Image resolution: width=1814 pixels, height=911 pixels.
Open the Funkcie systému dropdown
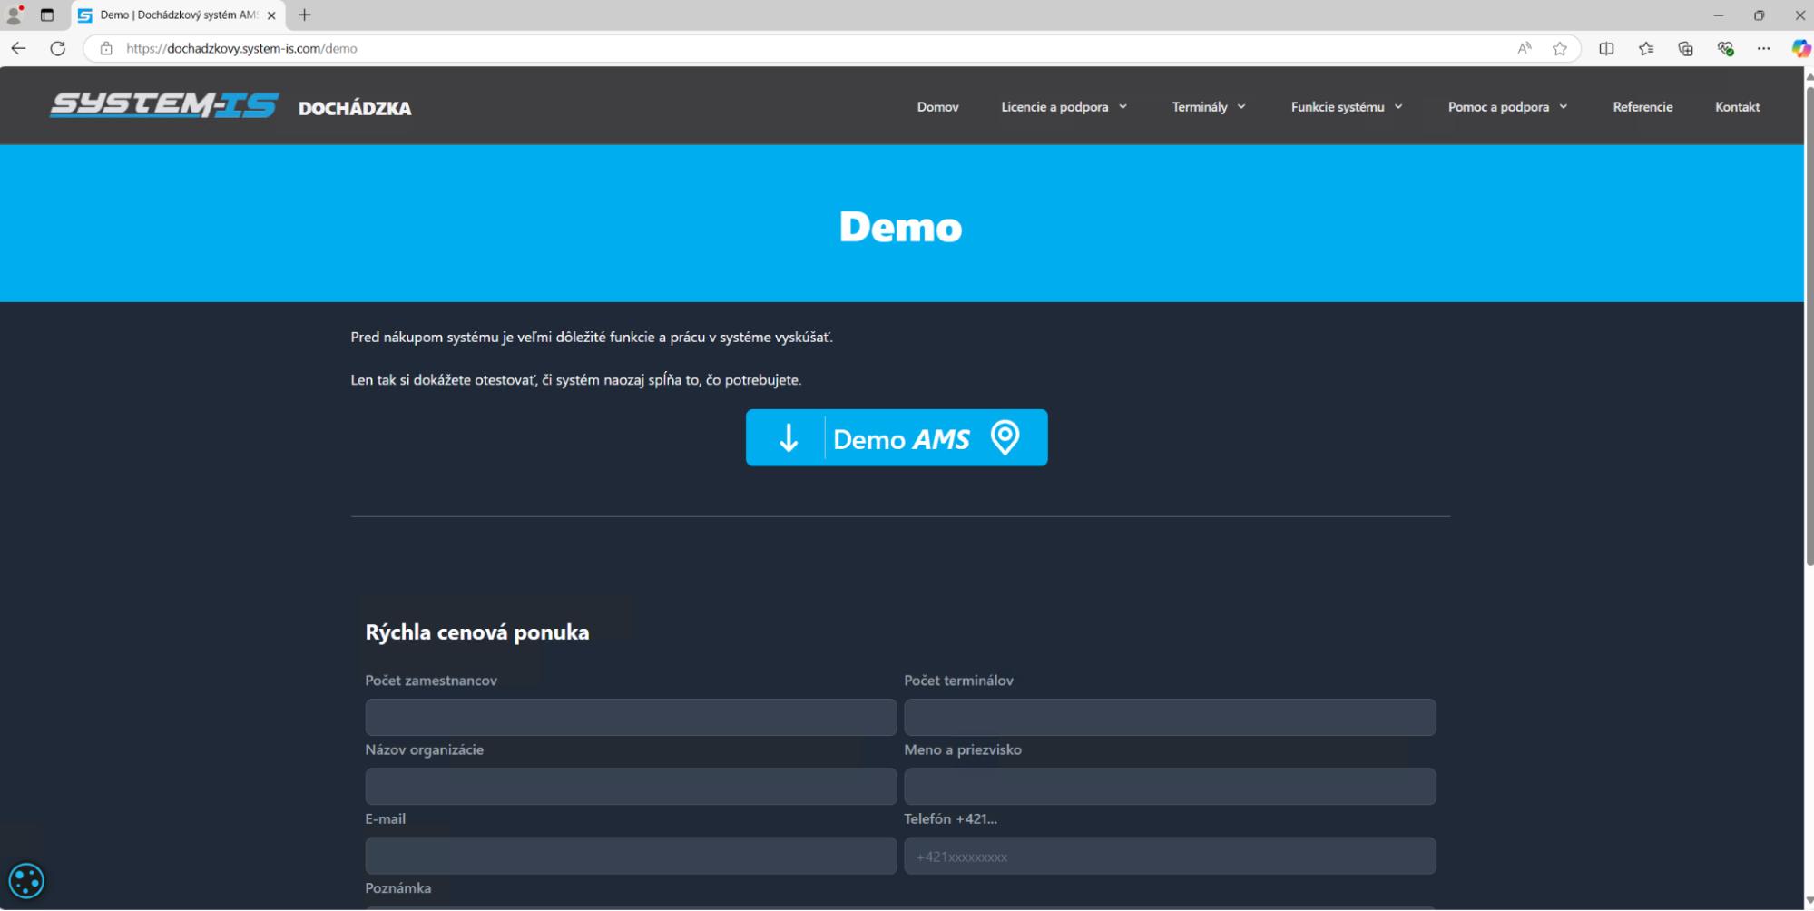(x=1346, y=107)
